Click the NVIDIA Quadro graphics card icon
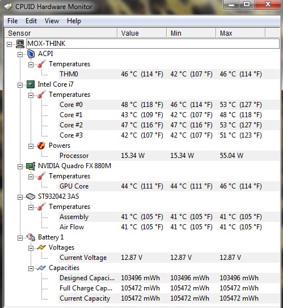The width and height of the screenshot is (283, 308). (31, 166)
